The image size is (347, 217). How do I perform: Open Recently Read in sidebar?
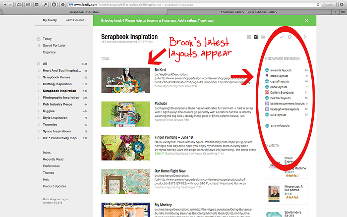point(53,159)
